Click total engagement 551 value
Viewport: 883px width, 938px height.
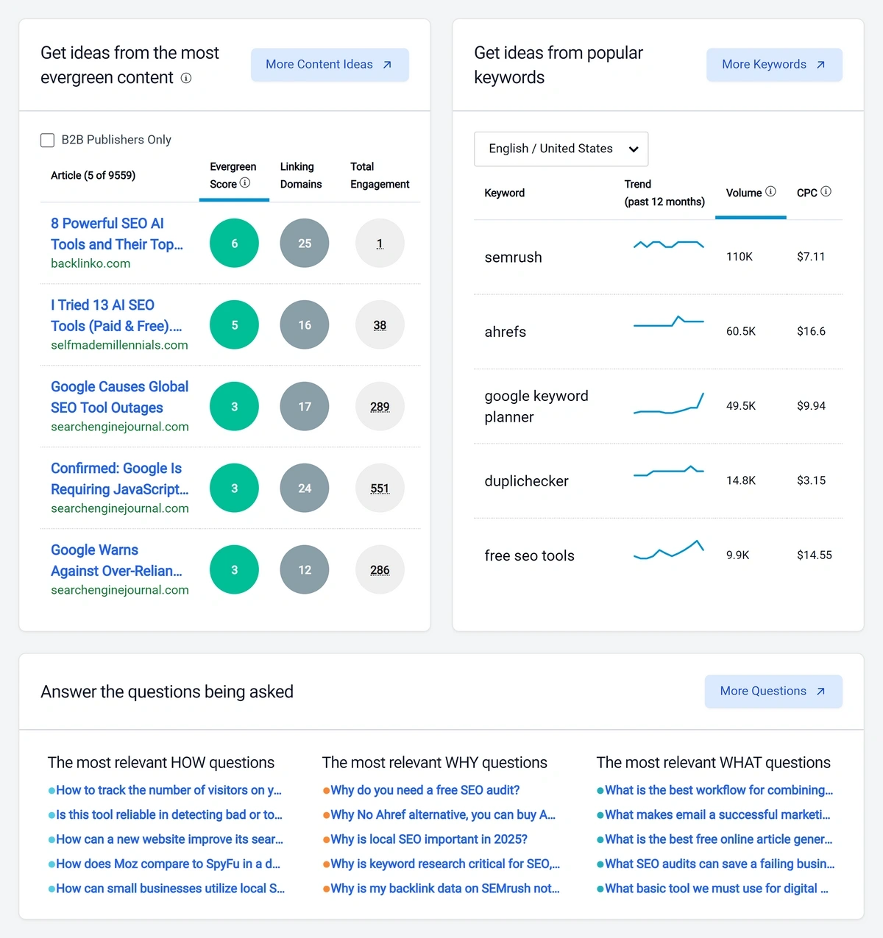pos(380,488)
